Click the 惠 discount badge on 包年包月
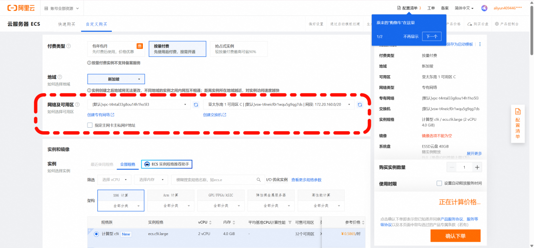This screenshot has width=534, height=248. coord(139,46)
